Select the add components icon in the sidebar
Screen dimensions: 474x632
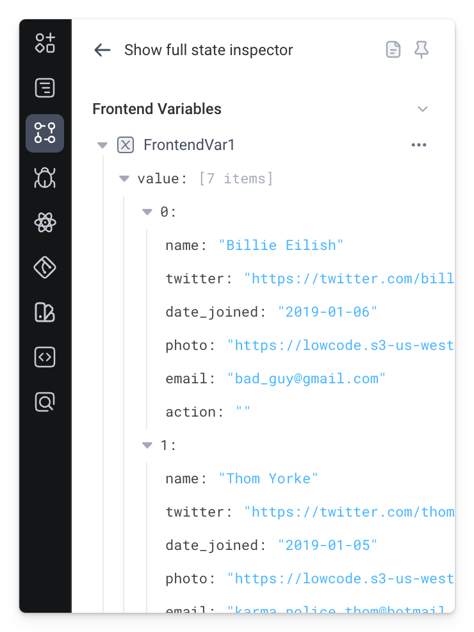tap(44, 43)
